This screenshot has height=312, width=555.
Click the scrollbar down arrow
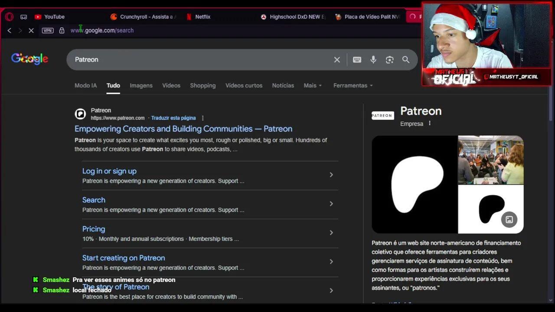click(x=552, y=300)
